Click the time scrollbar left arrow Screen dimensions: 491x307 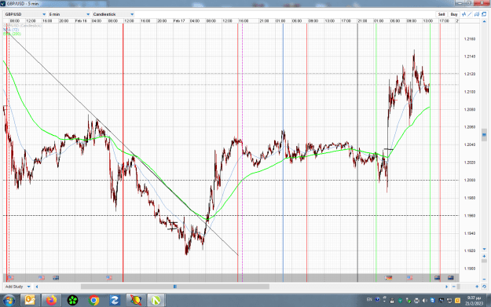tap(37, 287)
